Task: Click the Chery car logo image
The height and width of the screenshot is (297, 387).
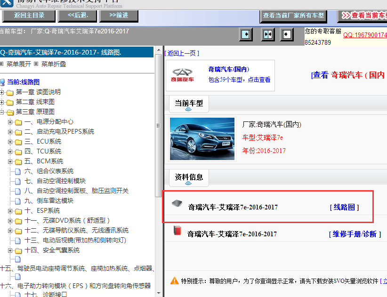Action: pyautogui.click(x=183, y=75)
